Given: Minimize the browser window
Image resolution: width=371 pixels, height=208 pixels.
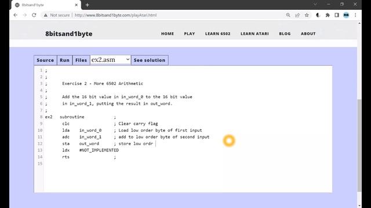Looking at the screenshot, I should pyautogui.click(x=329, y=4).
